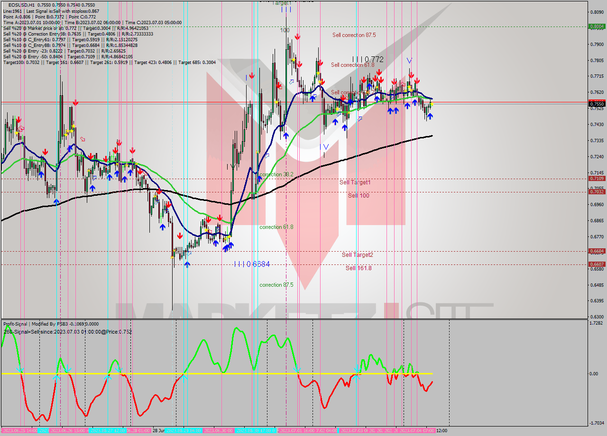
Task: Select the 'Sell 100' label
Action: 359,195
